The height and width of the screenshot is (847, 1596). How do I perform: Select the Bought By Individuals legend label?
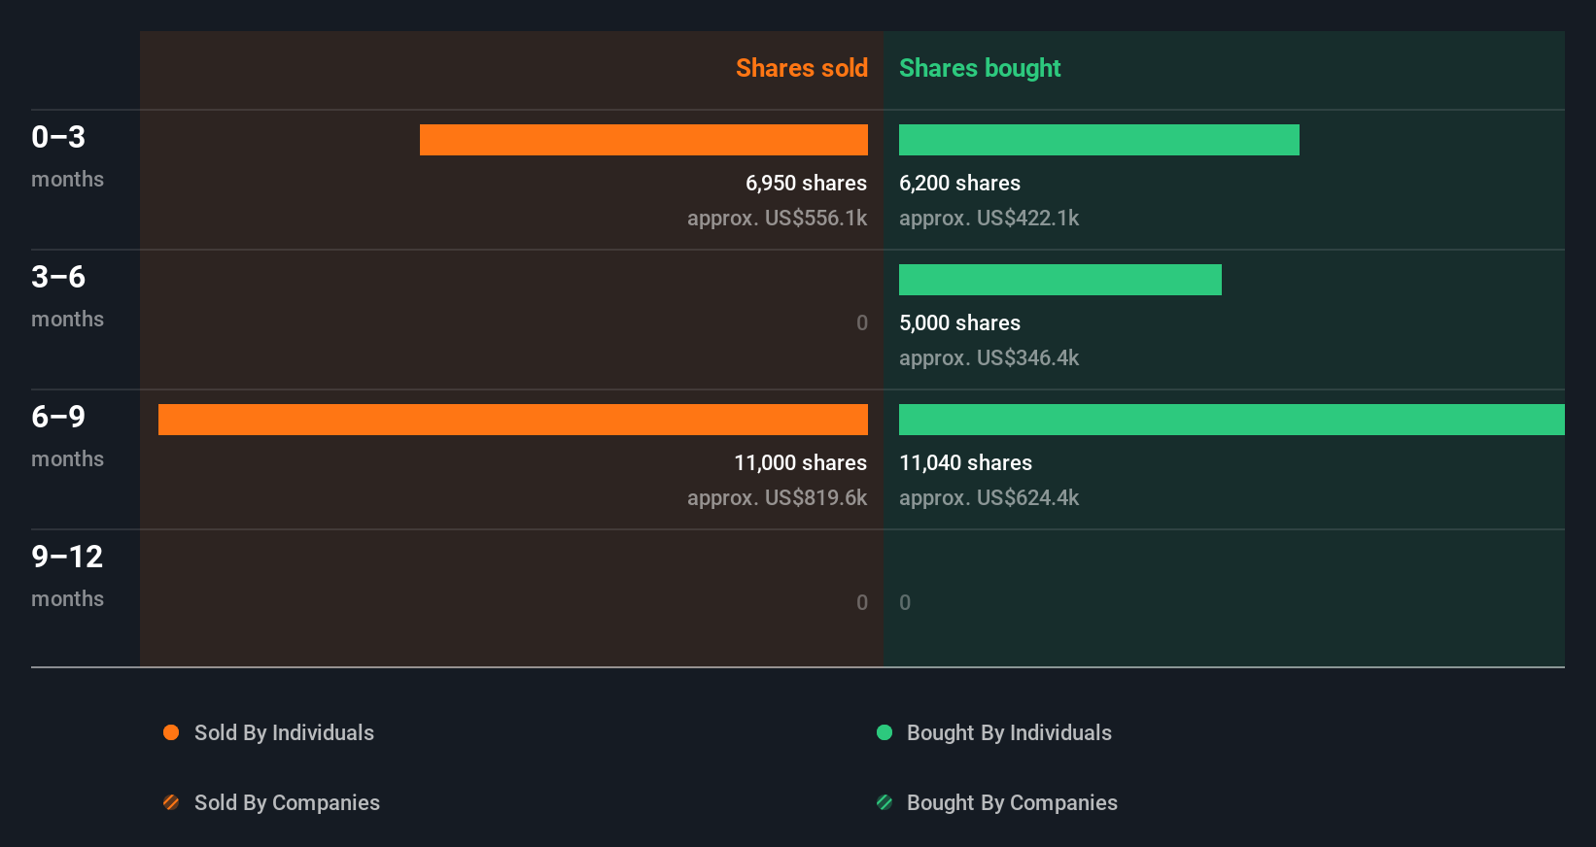(x=1009, y=732)
